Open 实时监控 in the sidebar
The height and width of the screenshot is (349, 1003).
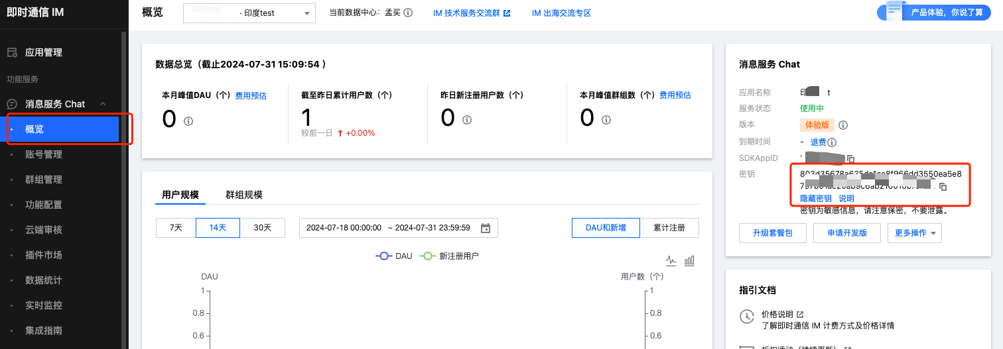click(x=44, y=305)
